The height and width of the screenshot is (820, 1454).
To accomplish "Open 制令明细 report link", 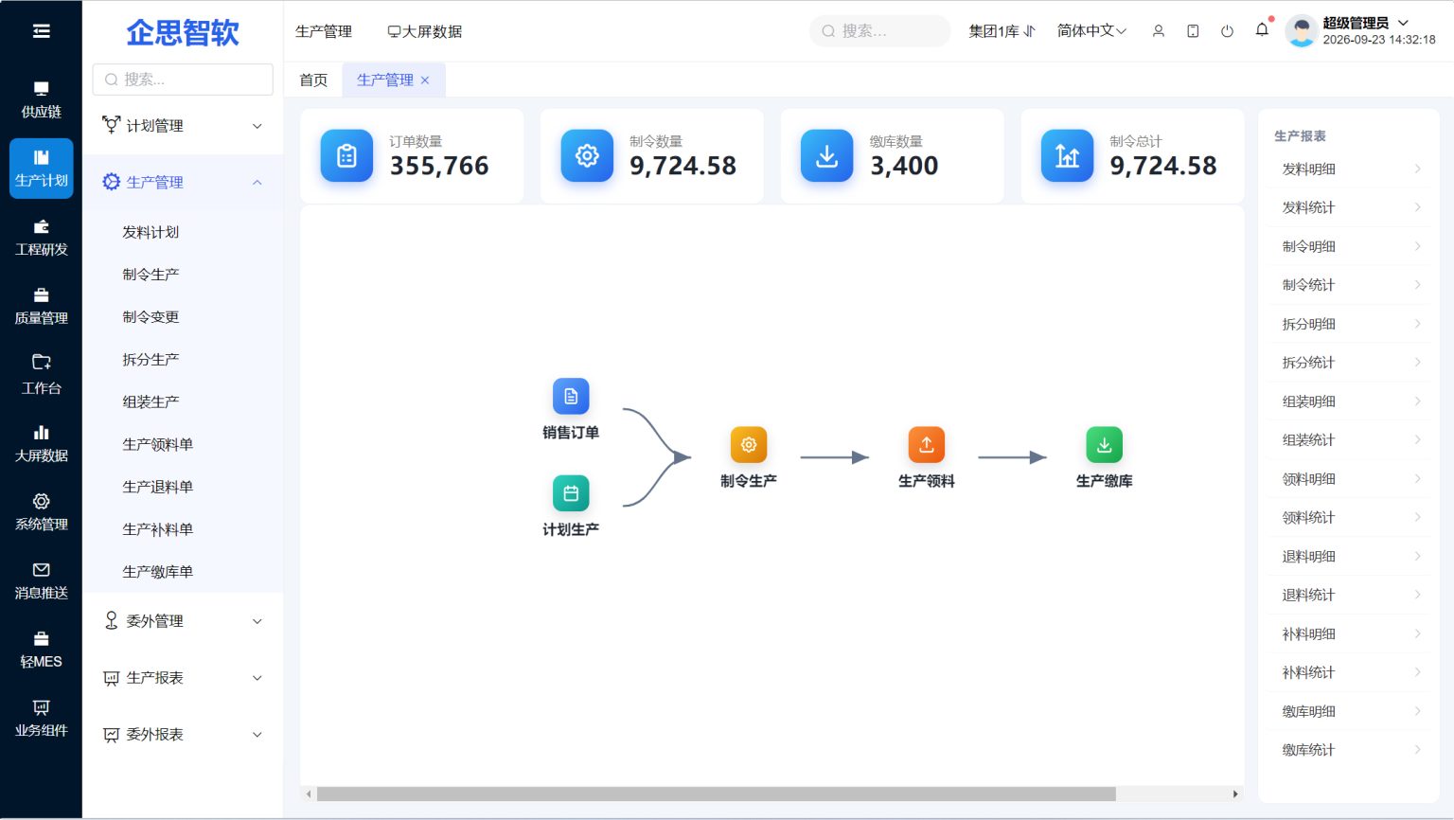I will point(1350,246).
